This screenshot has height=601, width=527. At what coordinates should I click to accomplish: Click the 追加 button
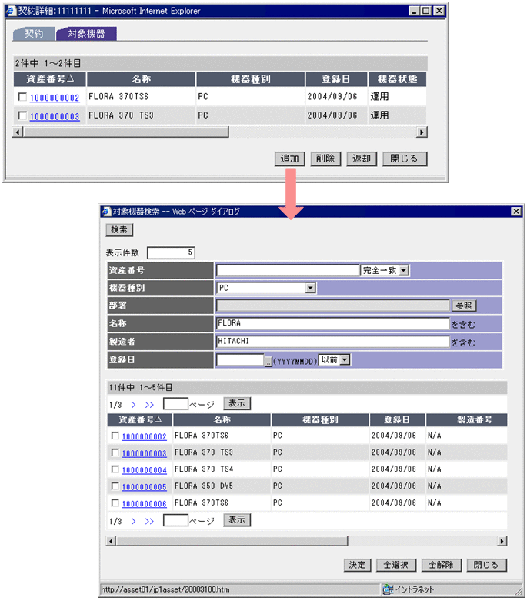coord(290,159)
